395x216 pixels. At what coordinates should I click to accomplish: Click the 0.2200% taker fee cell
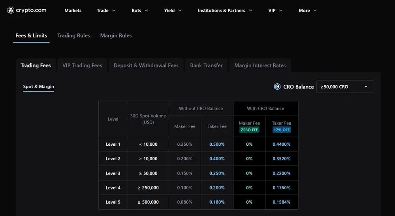[x=281, y=173]
